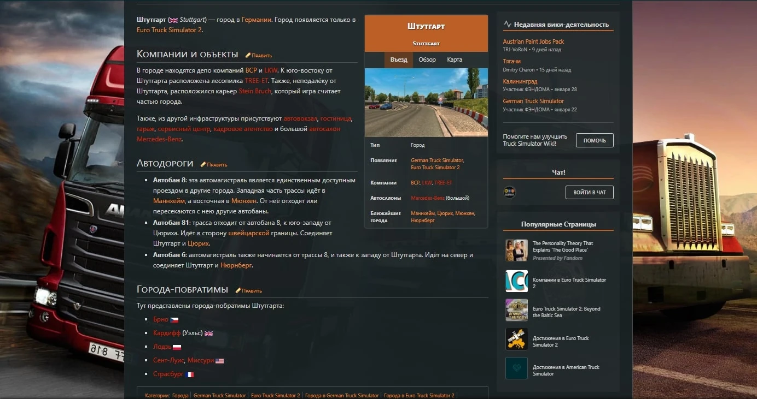Open the Beyond the Baltic Sea thumbnail
757x399 pixels.
click(x=516, y=310)
